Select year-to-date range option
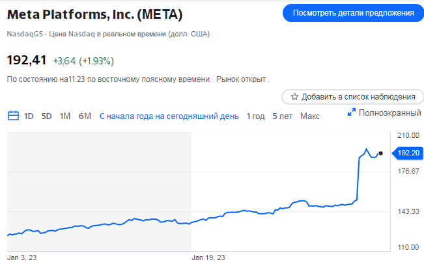Image resolution: width=424 pixels, height=264 pixels. click(169, 116)
